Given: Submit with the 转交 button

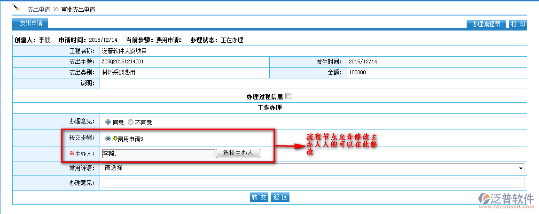Looking at the screenshot, I should [x=259, y=198].
